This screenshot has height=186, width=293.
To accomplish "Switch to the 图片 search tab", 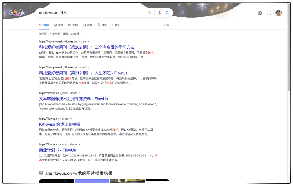I will [x=58, y=25].
